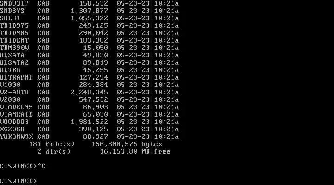Click the 181 file(s) summary line
This screenshot has width=334, height=185.
coord(96,144)
